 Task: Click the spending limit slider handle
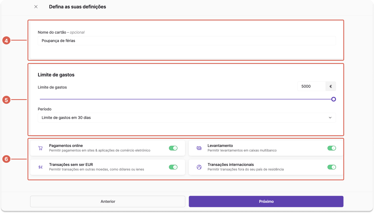[333, 99]
